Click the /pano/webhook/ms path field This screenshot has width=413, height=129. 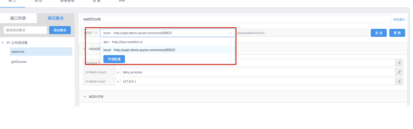[301, 33]
